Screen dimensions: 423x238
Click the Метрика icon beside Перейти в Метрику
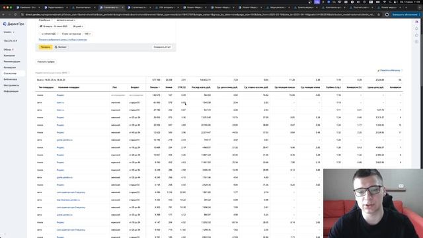pyautogui.click(x=378, y=71)
